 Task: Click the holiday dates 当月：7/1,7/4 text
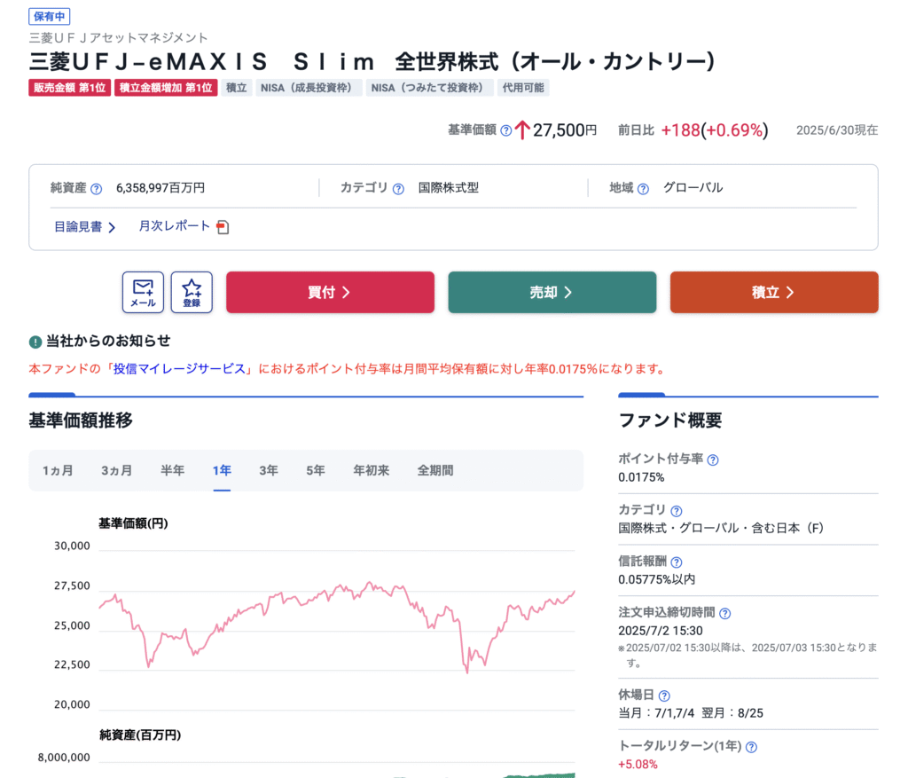[x=656, y=713]
